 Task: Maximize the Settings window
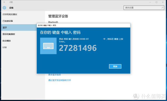156,2
